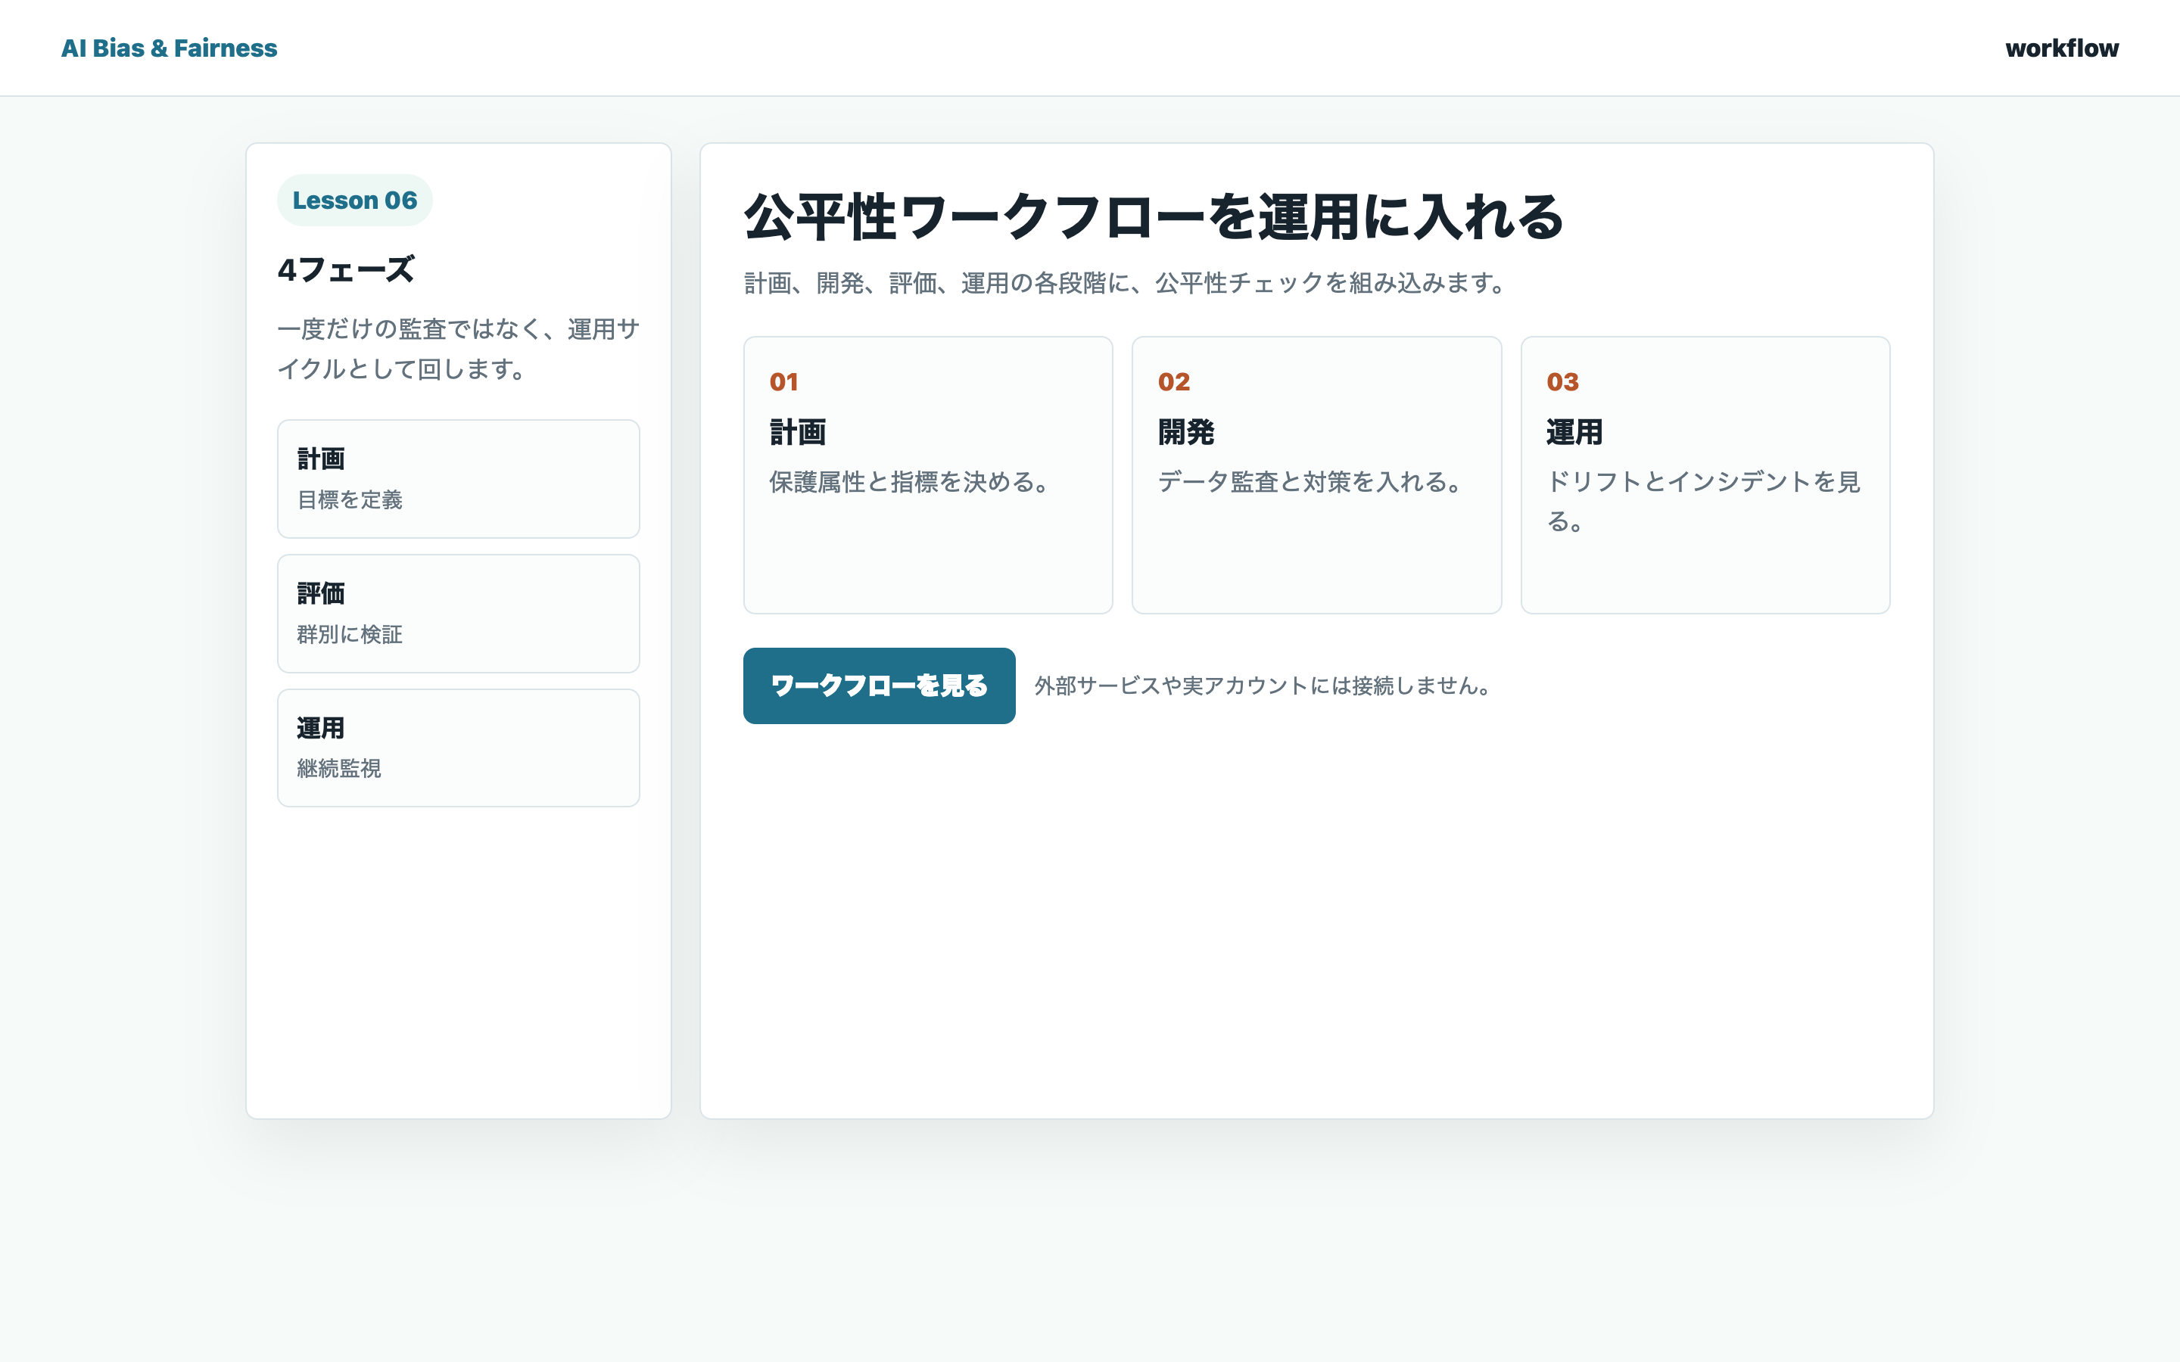Click the AI Bias & Fairness logo link

[x=169, y=48]
